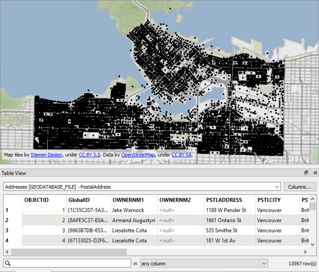Click the GlobalID cell starting {8AFE5C37
The width and height of the screenshot is (319, 272).
tap(88, 220)
